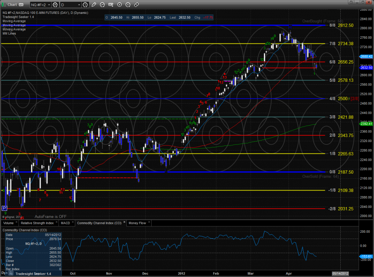374x277 pixels.
Task: Click the symbol settings gear icon
Action: point(54,5)
